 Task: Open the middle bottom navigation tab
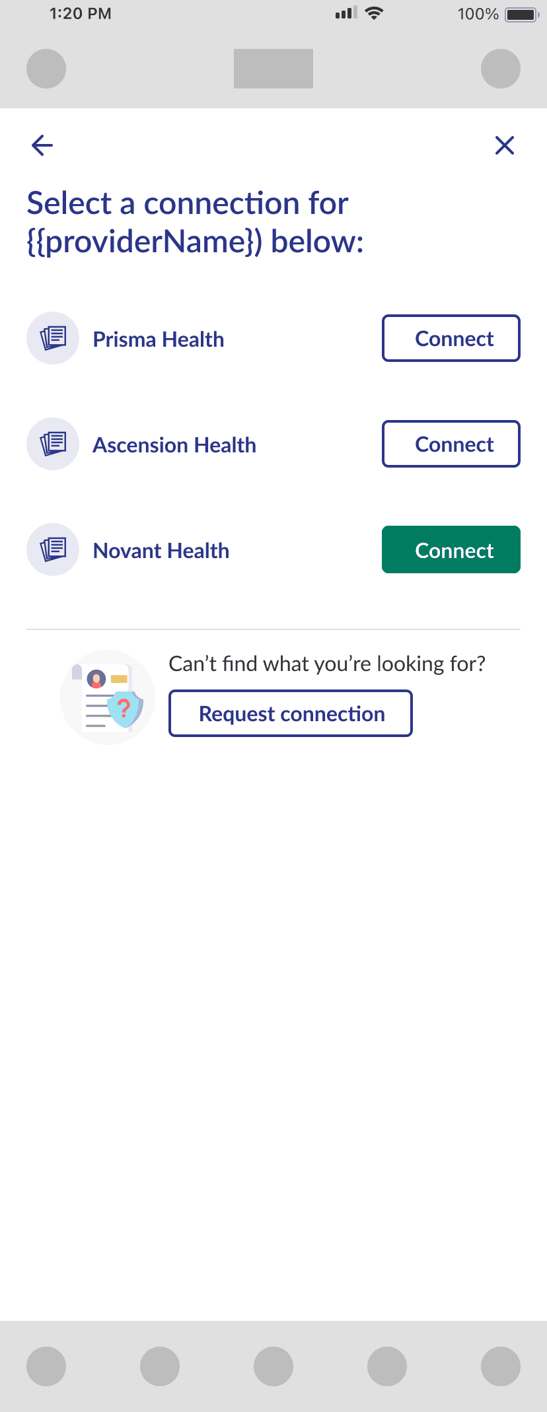click(x=273, y=1366)
